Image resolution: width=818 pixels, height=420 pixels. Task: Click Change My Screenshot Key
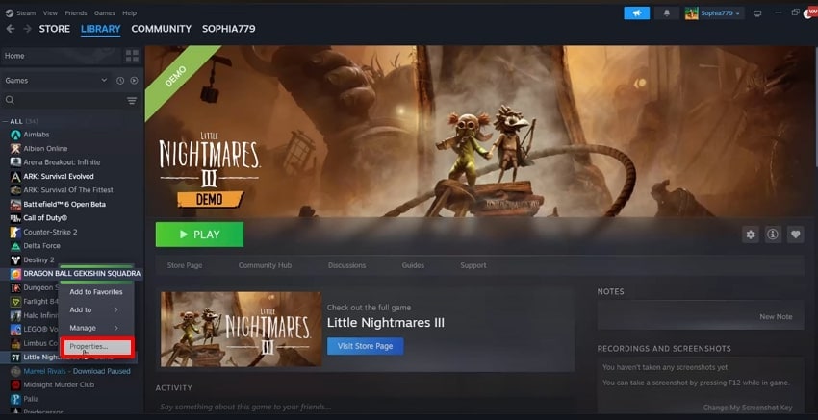748,408
